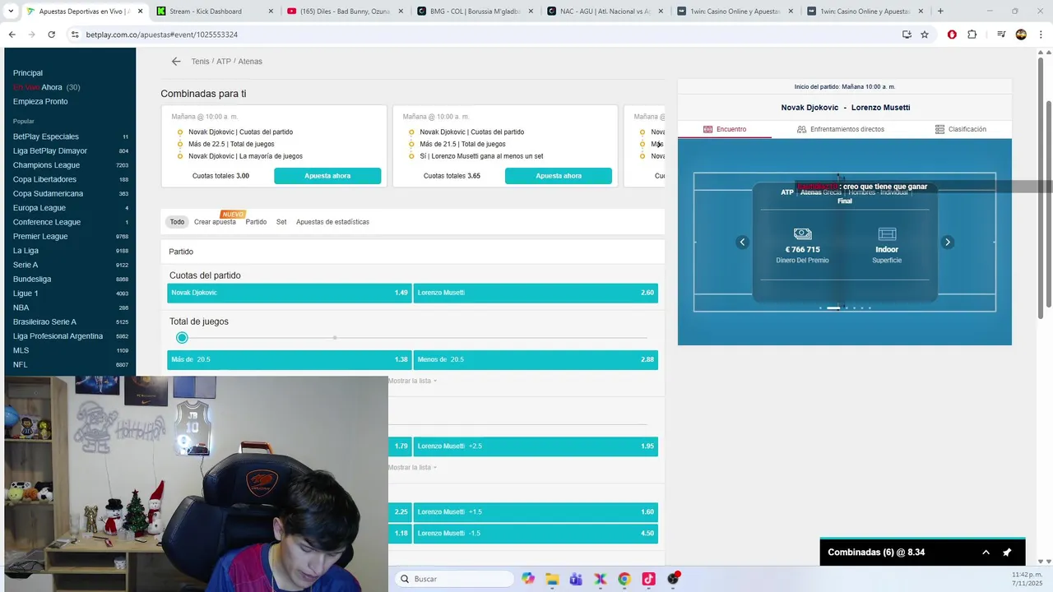Show next match info slide arrow

click(x=947, y=242)
